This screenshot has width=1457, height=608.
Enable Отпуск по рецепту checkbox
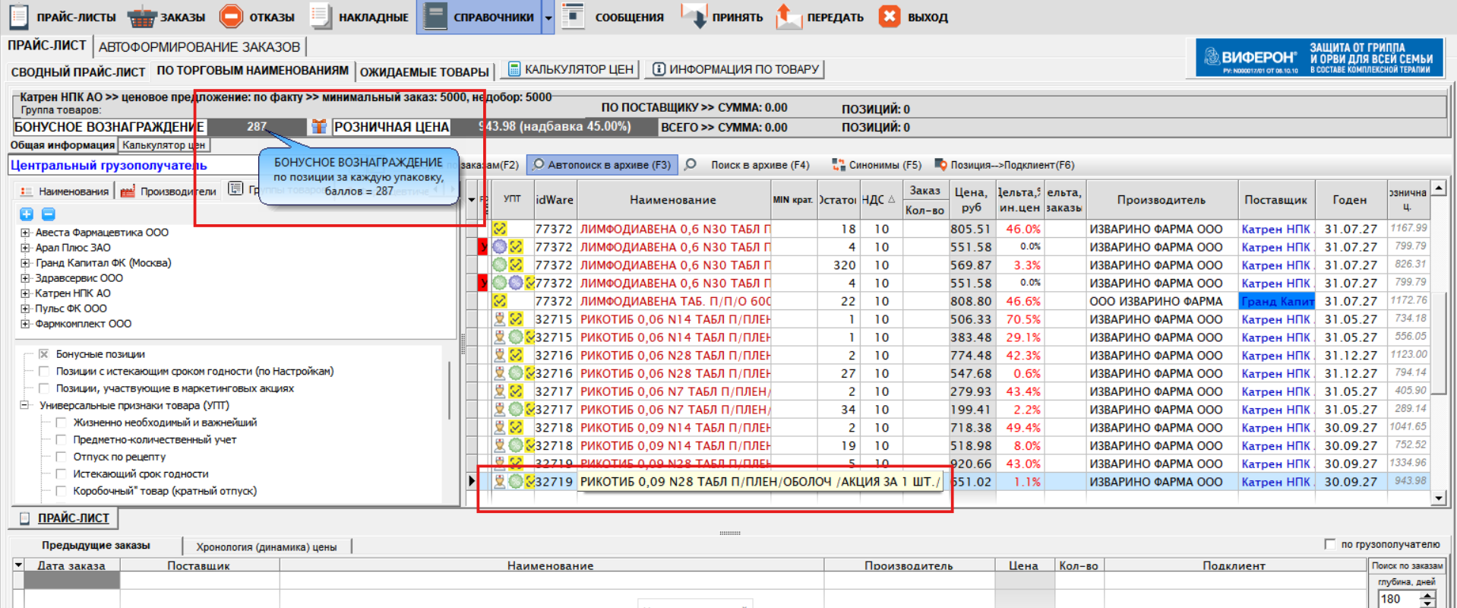62,457
